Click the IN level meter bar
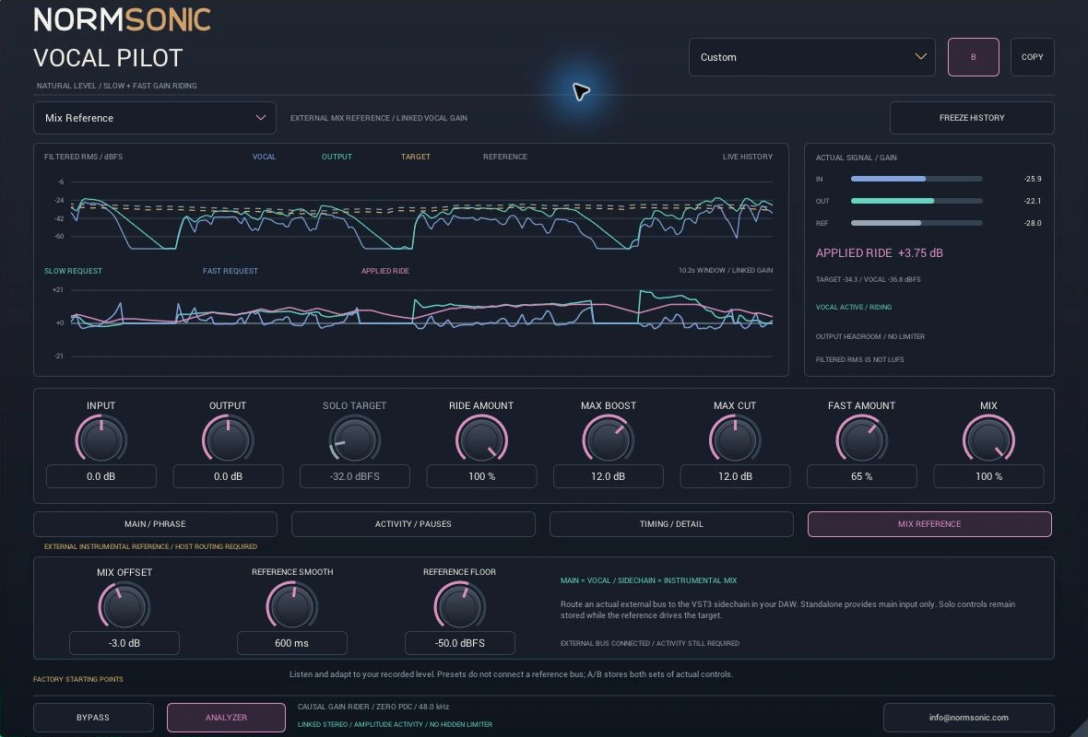 click(x=917, y=179)
